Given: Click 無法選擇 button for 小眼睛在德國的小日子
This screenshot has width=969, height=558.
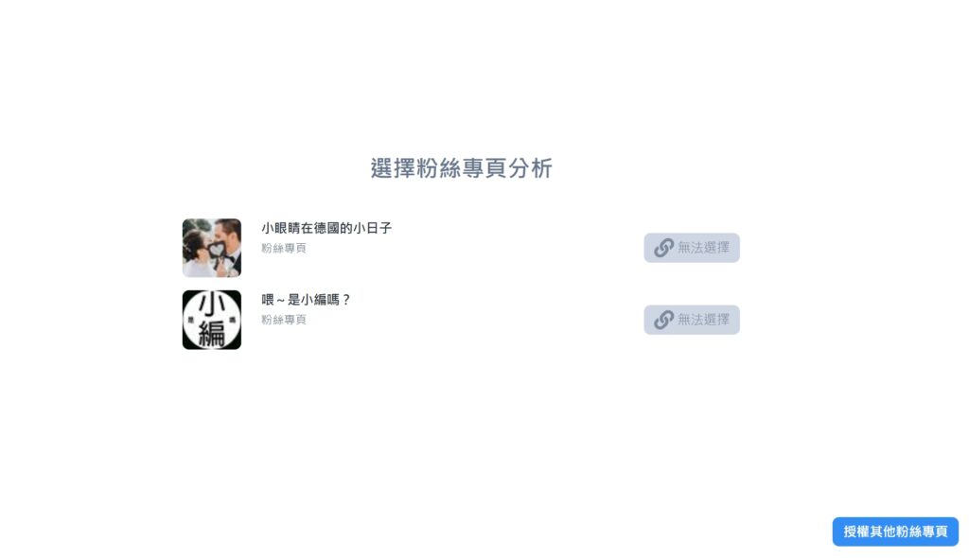Looking at the screenshot, I should click(692, 248).
